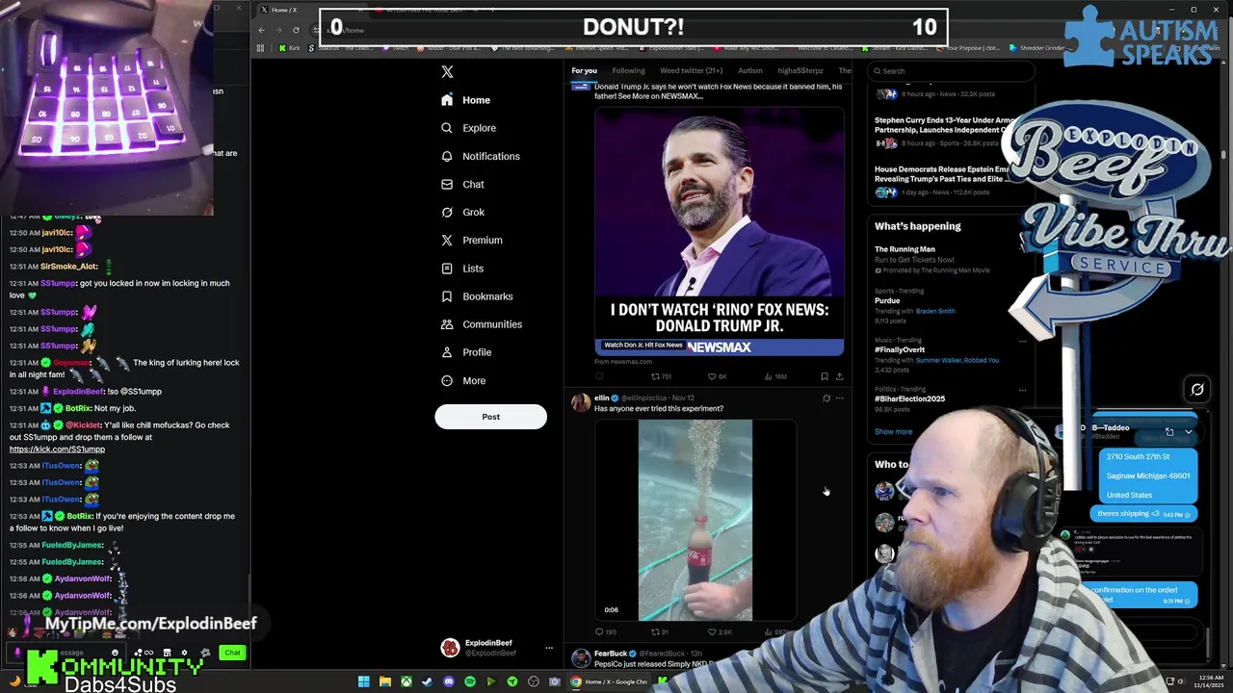This screenshot has height=693, width=1233.
Task: Open more options for #FinallyOverIt trend
Action: pos(1022,341)
